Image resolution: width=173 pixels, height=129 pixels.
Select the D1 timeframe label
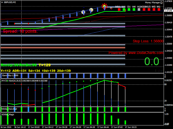(x=129, y=7)
